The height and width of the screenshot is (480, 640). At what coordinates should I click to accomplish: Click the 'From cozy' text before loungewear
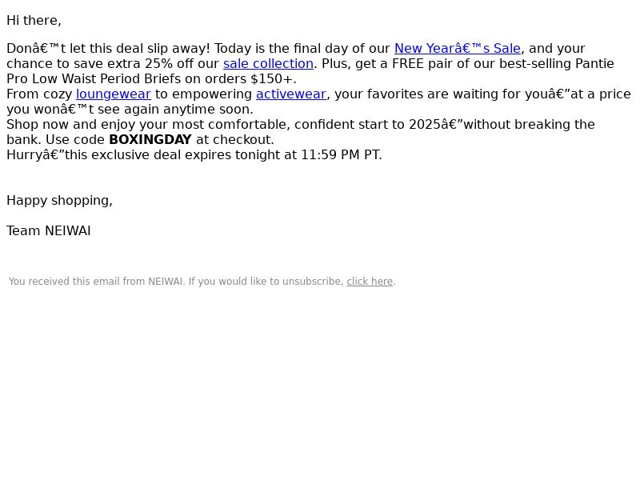pyautogui.click(x=39, y=94)
